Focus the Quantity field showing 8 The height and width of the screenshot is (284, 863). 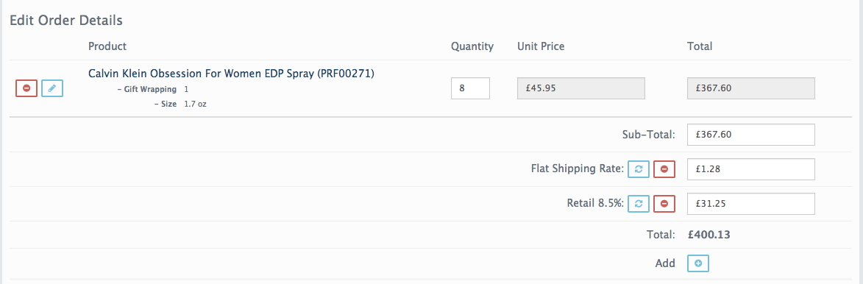(470, 88)
